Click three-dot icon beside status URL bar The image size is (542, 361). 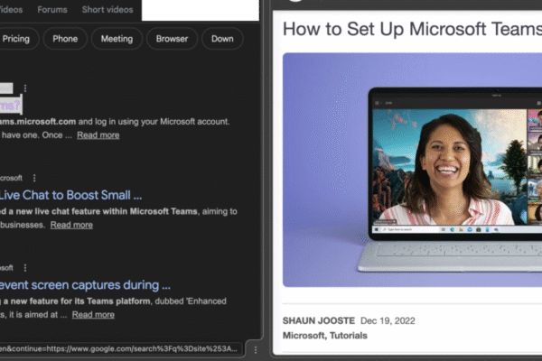[256, 350]
